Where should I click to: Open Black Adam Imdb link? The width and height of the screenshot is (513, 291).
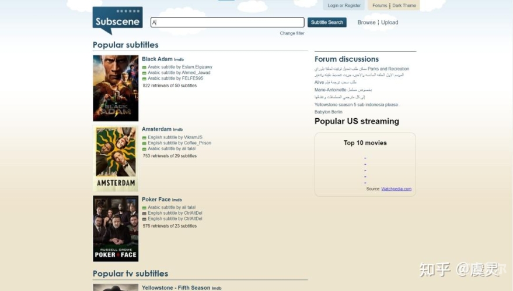pos(179,60)
